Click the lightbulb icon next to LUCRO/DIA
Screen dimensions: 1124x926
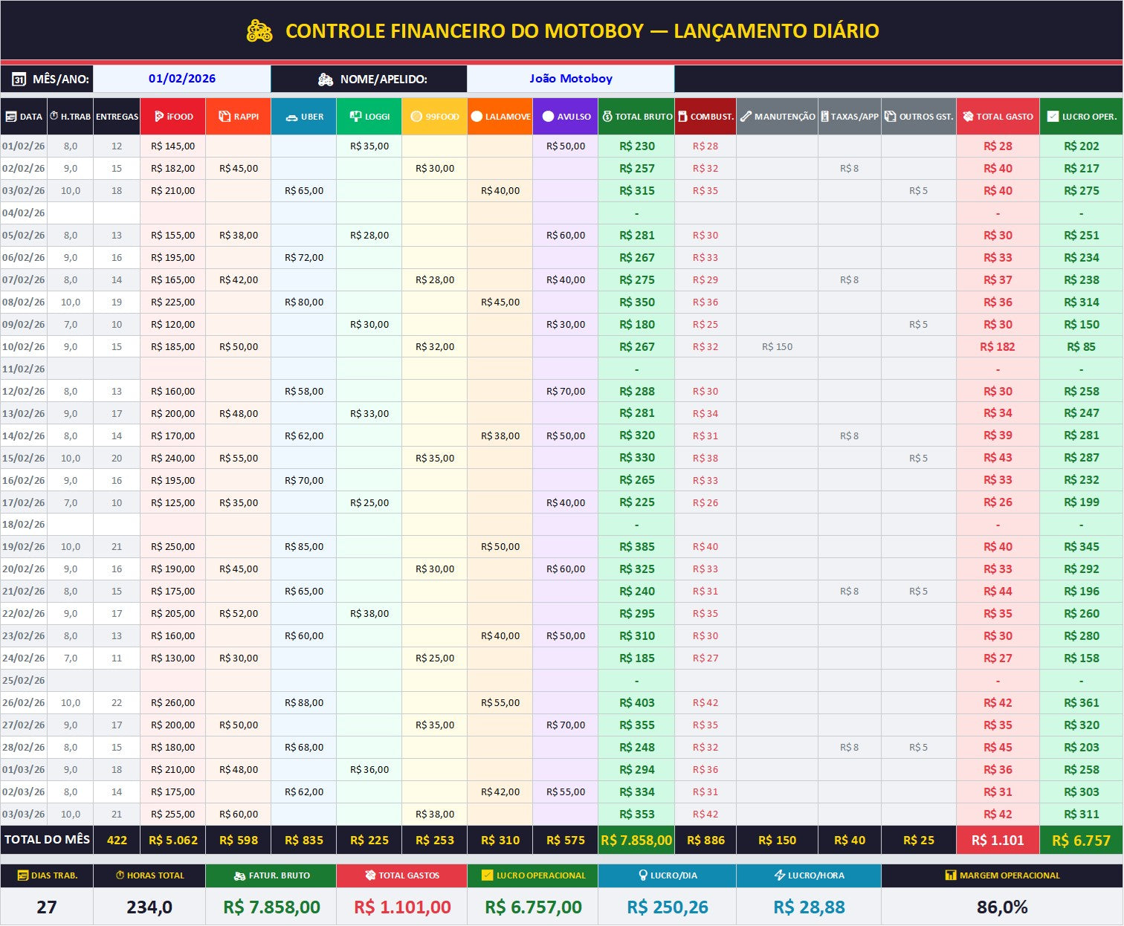coord(643,875)
